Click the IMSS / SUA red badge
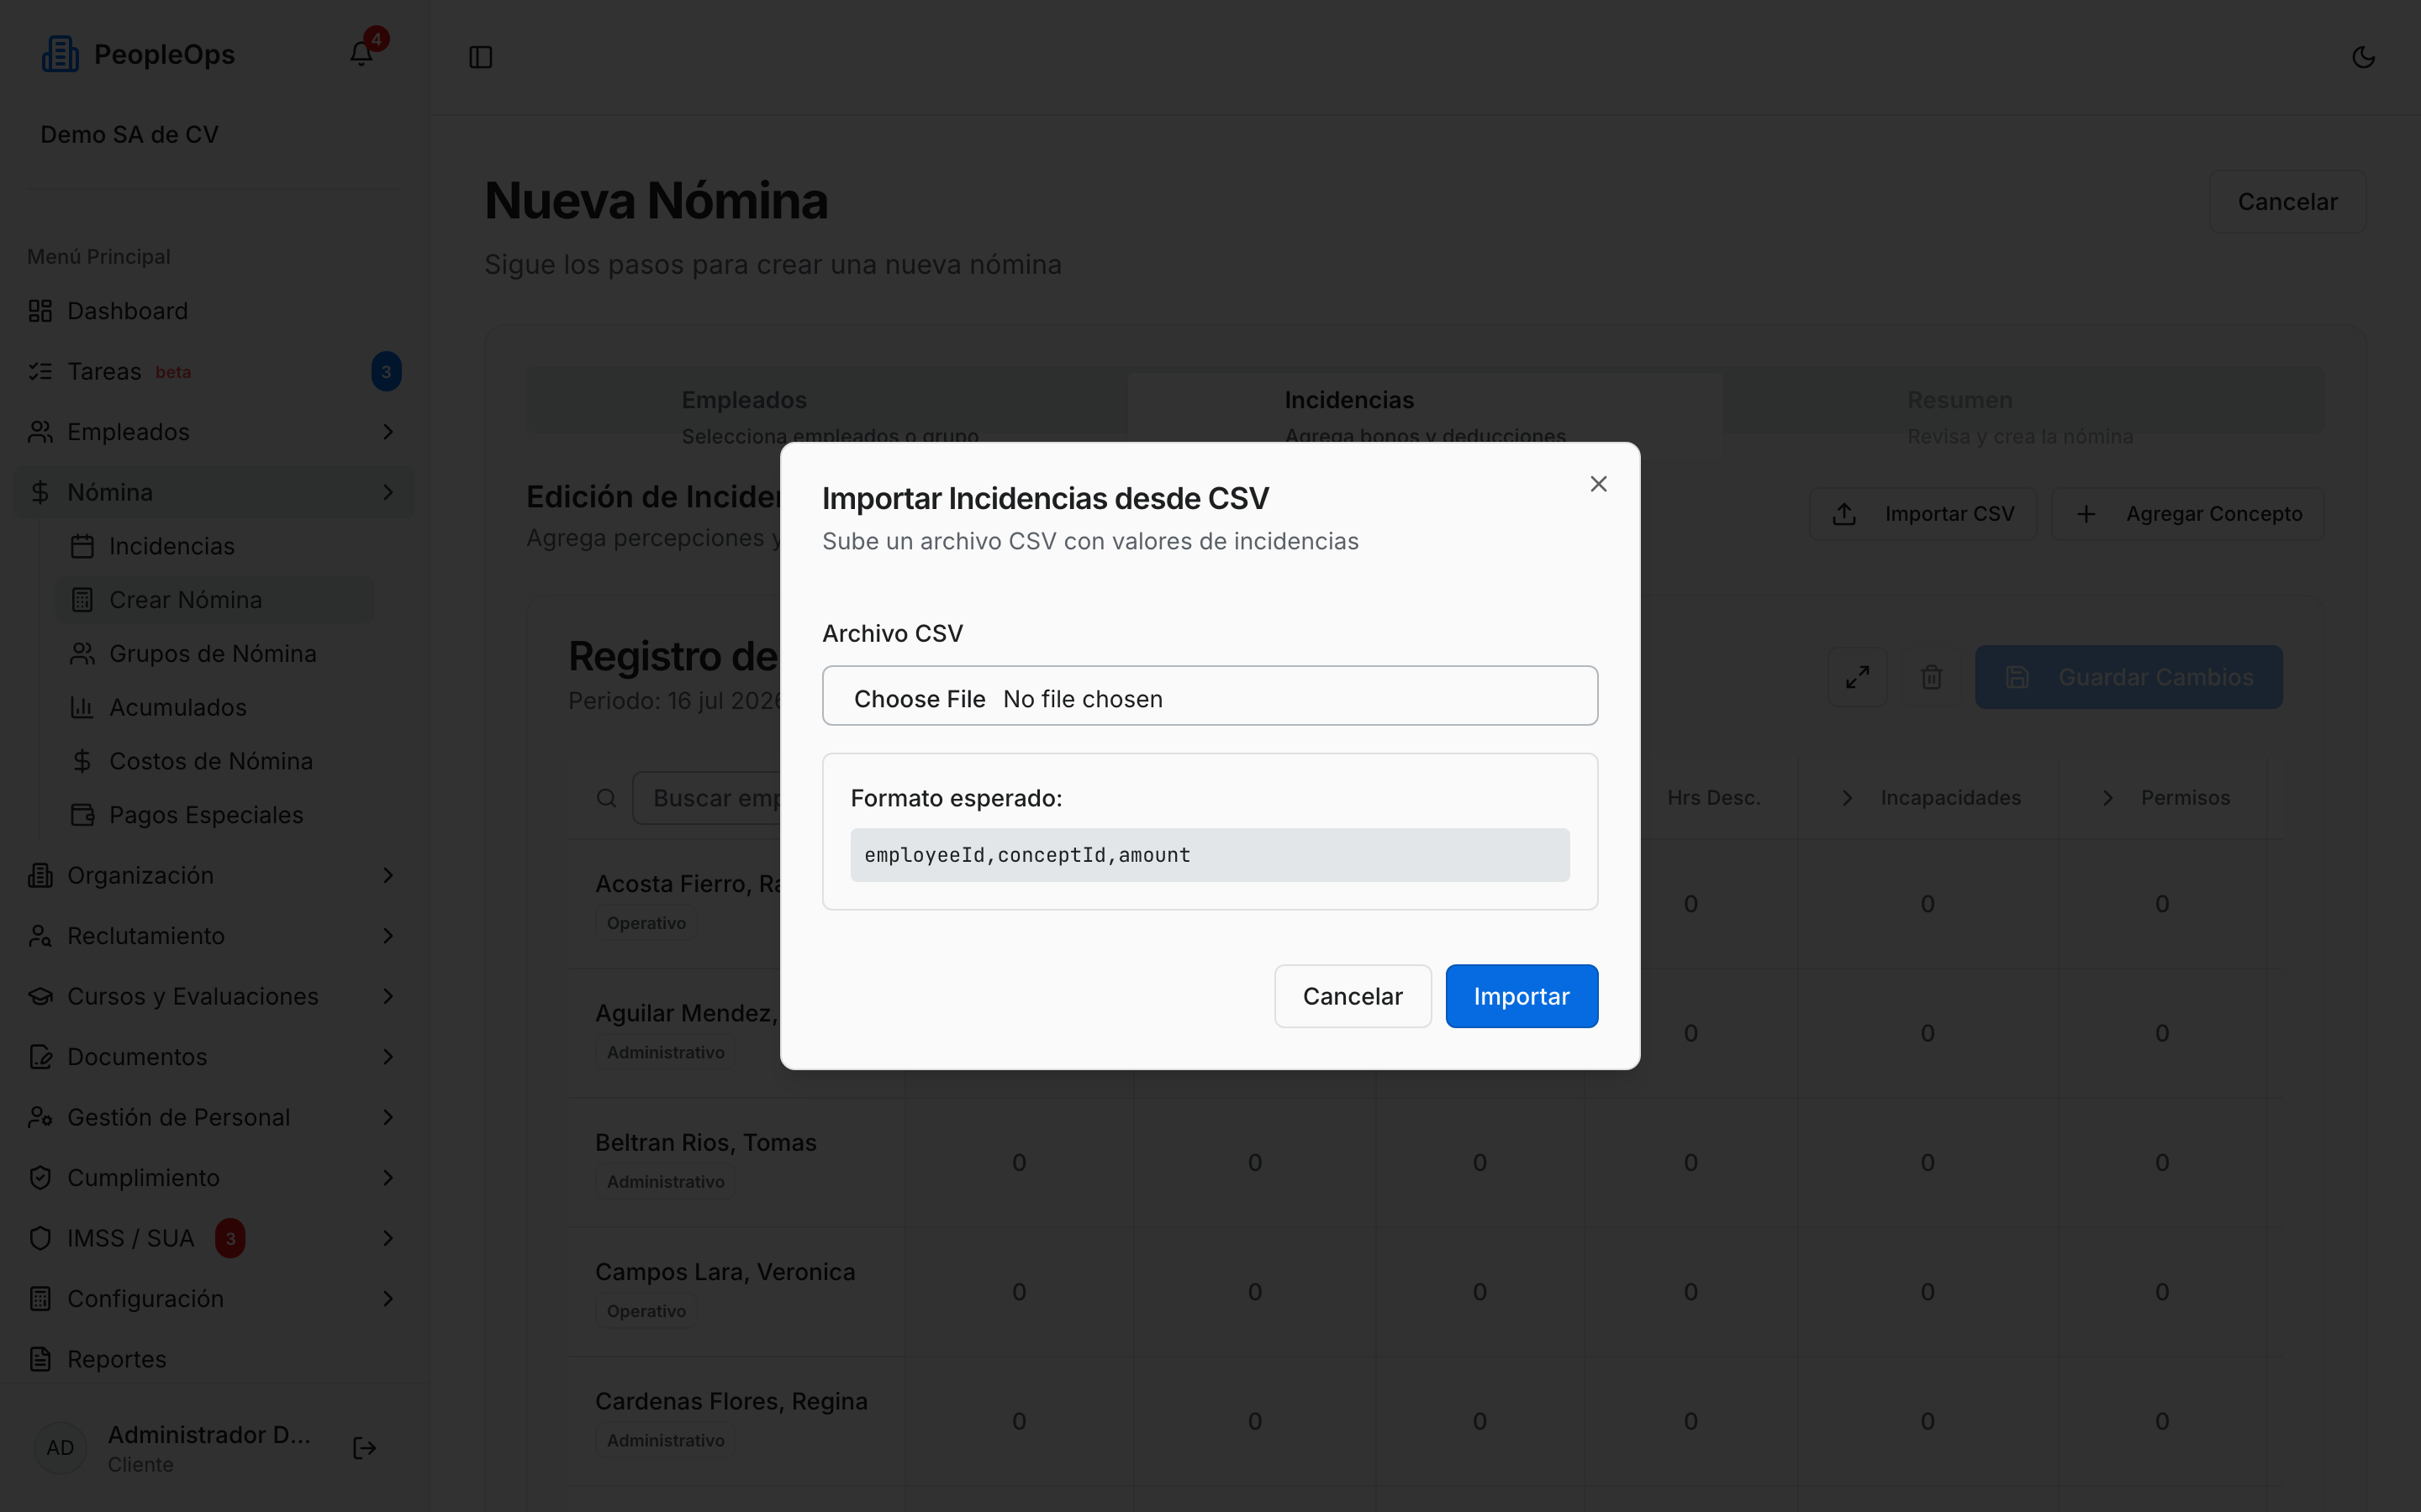Viewport: 2421px width, 1512px height. 230,1238
